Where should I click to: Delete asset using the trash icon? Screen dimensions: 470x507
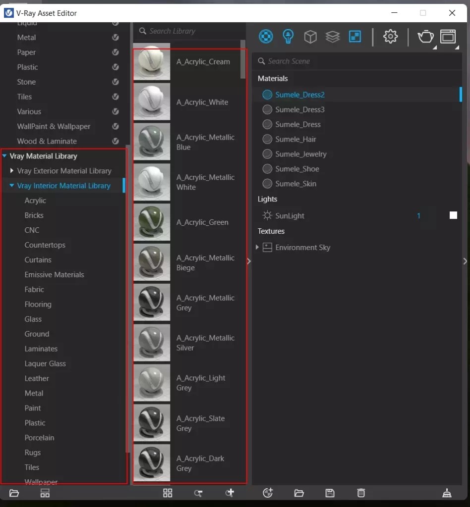click(x=360, y=493)
